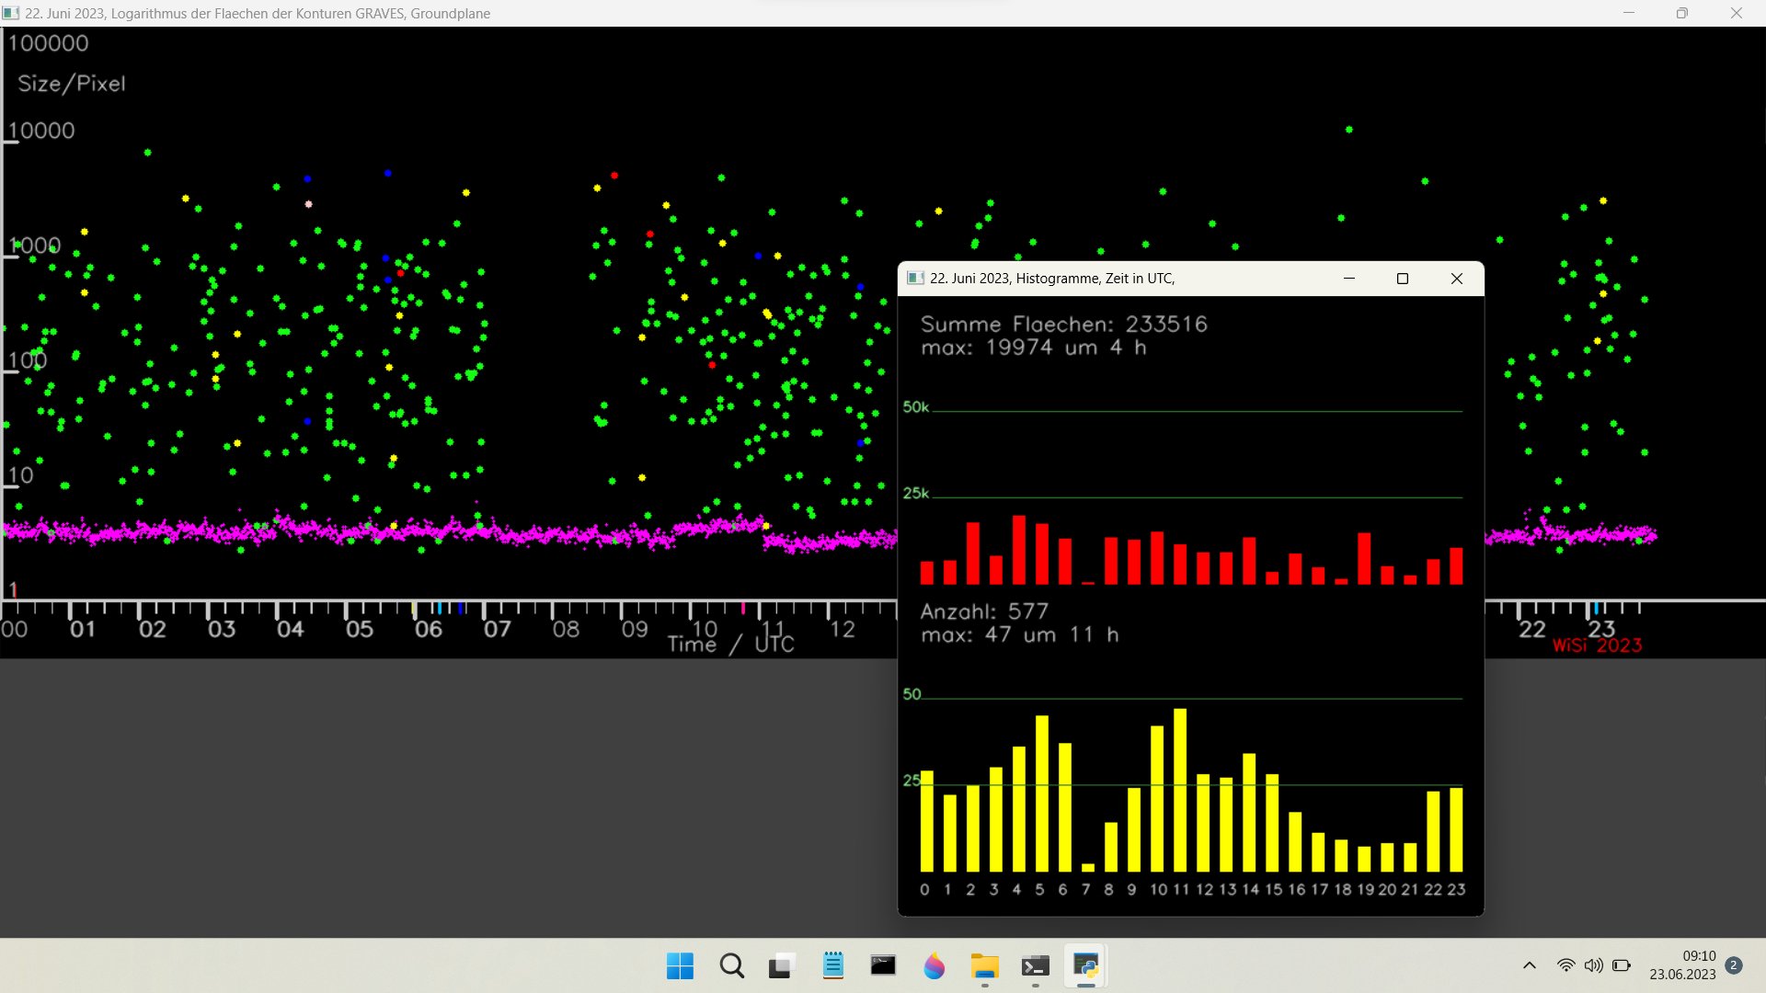Click the 'max: 47 um 11 h' text
The width and height of the screenshot is (1766, 993).
(x=1020, y=634)
